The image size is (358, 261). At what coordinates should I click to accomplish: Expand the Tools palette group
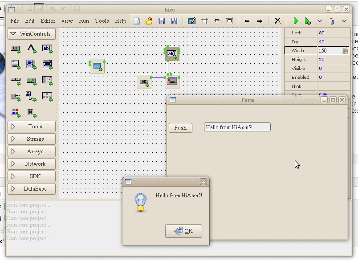pyautogui.click(x=32, y=126)
